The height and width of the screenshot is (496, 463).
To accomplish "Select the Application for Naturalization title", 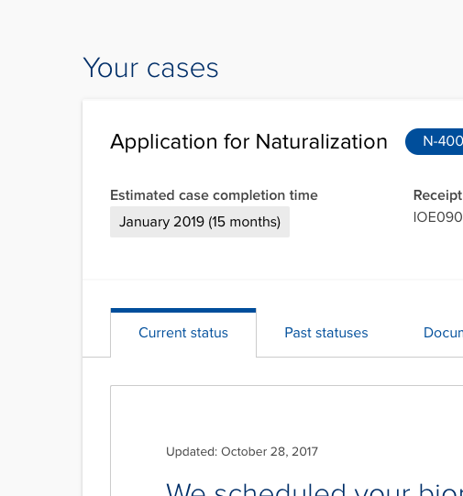I will coord(248,141).
